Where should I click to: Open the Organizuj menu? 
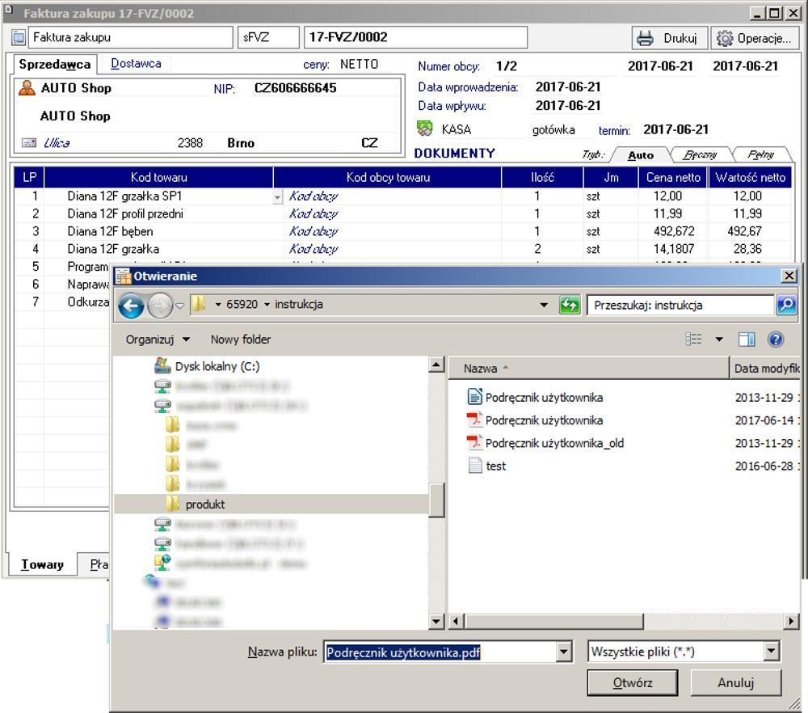(x=158, y=340)
